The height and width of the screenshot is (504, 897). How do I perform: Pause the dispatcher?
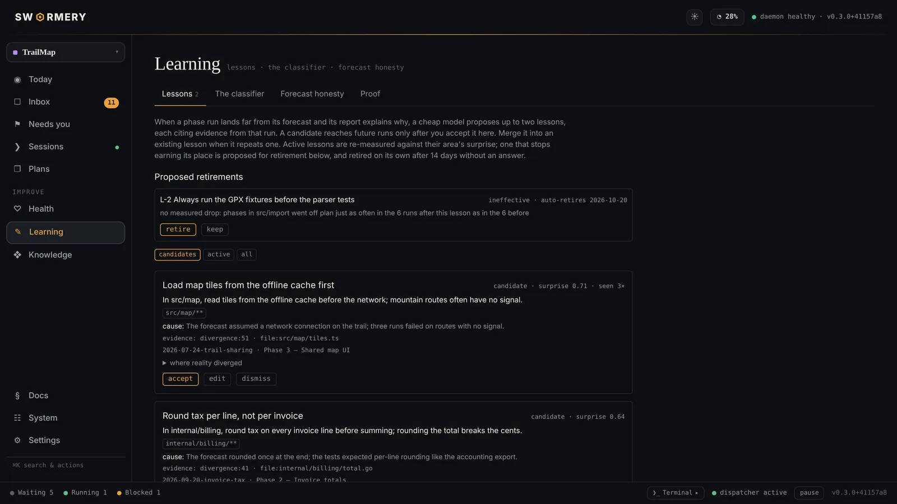click(x=809, y=493)
